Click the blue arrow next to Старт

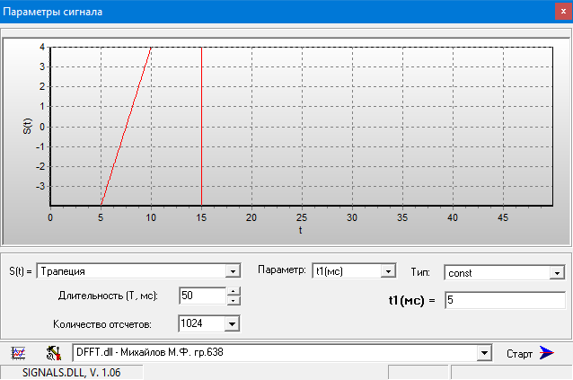pyautogui.click(x=547, y=353)
